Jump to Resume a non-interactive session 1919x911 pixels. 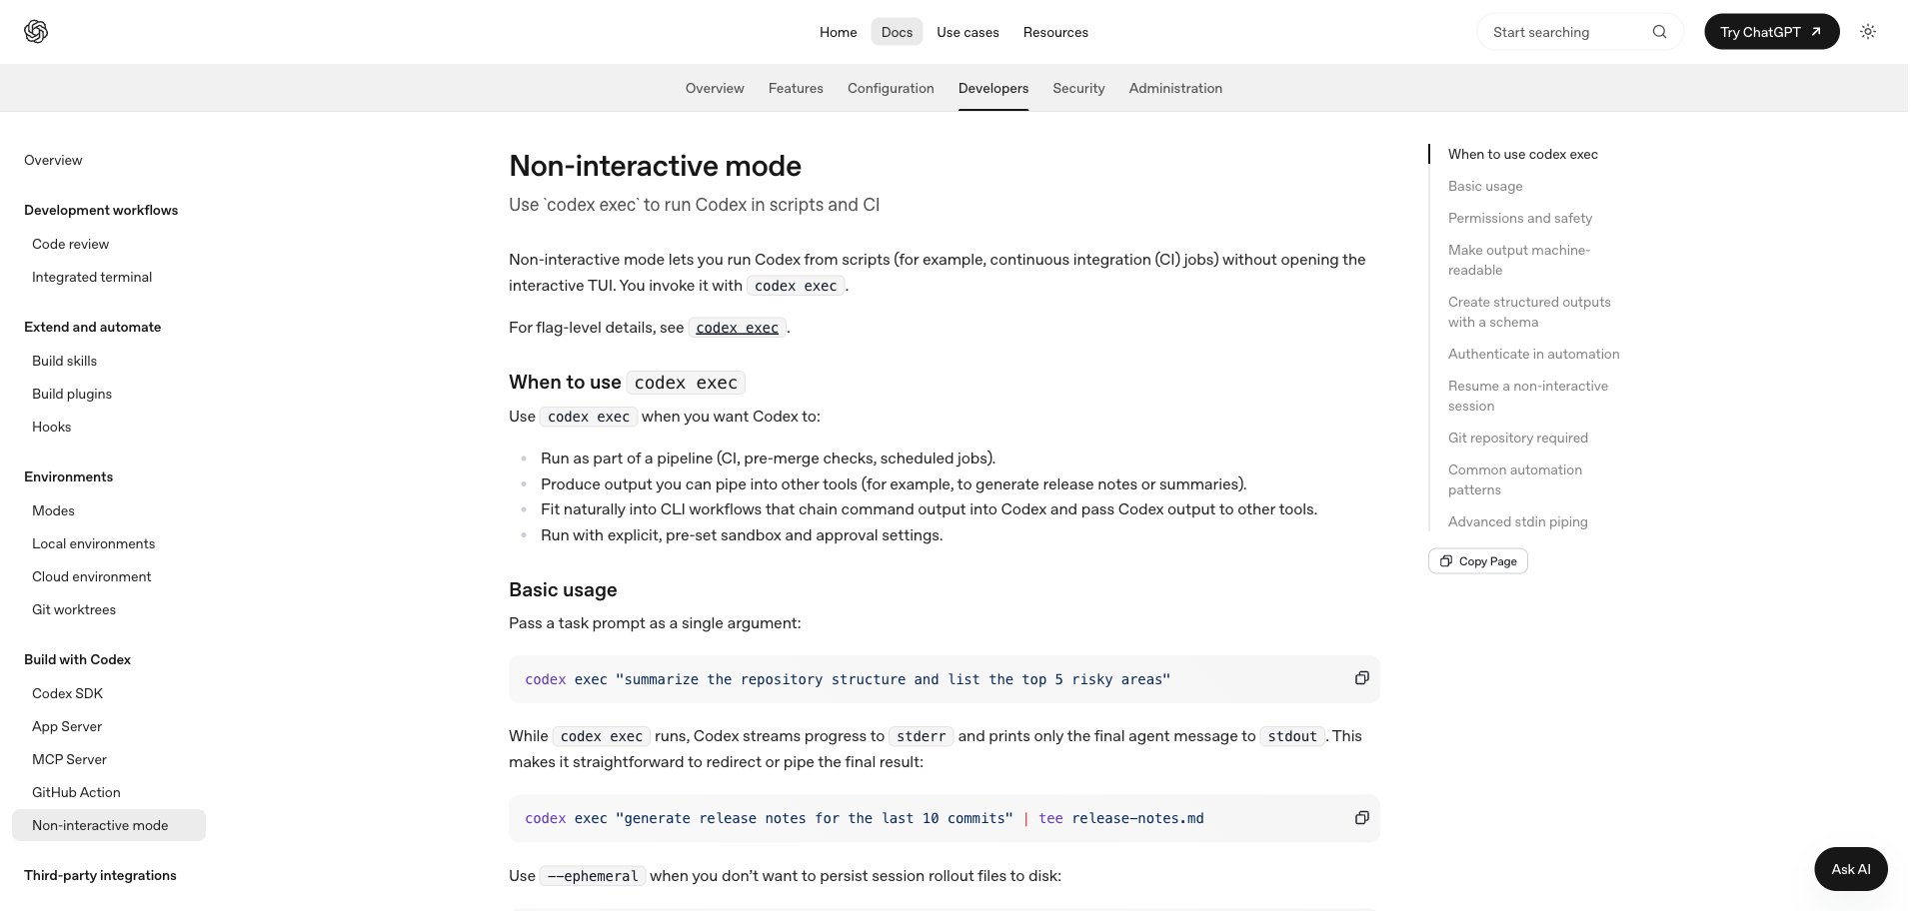[1528, 396]
